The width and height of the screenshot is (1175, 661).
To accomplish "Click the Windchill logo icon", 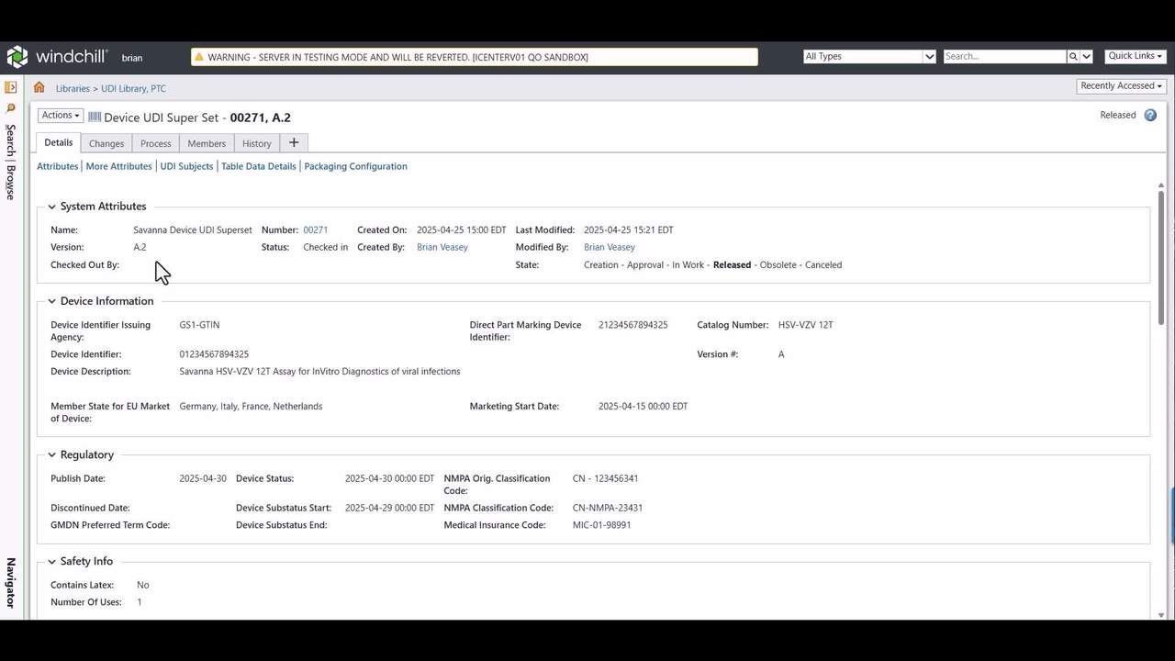I will click(x=17, y=57).
